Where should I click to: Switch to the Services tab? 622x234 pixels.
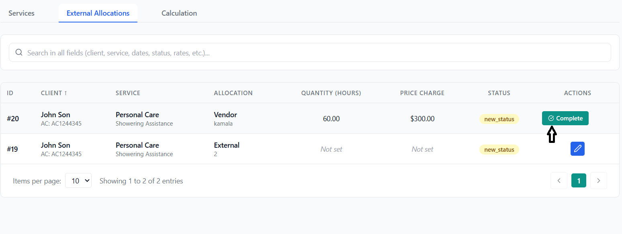pyautogui.click(x=21, y=13)
